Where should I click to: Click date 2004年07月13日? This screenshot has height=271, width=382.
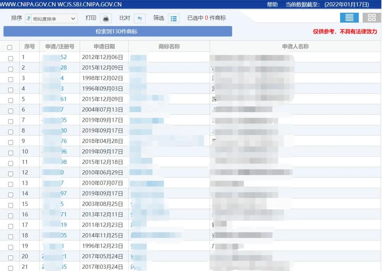pyautogui.click(x=102, y=110)
